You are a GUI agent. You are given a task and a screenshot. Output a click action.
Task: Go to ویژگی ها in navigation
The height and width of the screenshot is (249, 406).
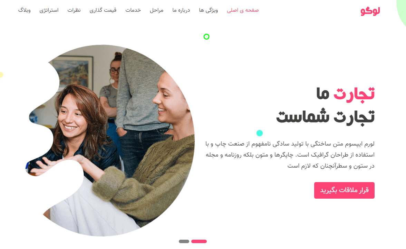(208, 10)
